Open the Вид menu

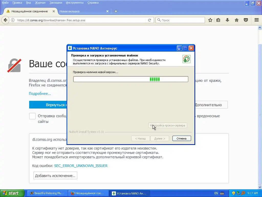pos(28,3)
